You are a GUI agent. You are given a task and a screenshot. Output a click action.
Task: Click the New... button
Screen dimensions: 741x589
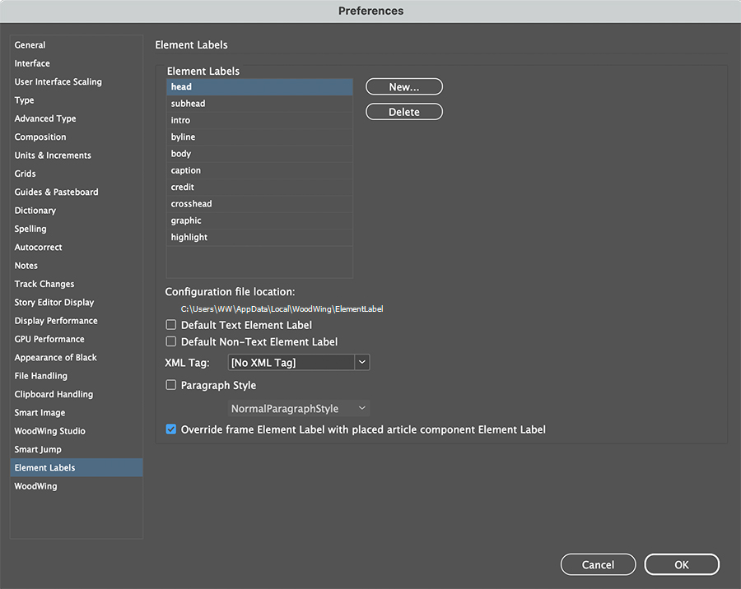pyautogui.click(x=404, y=87)
